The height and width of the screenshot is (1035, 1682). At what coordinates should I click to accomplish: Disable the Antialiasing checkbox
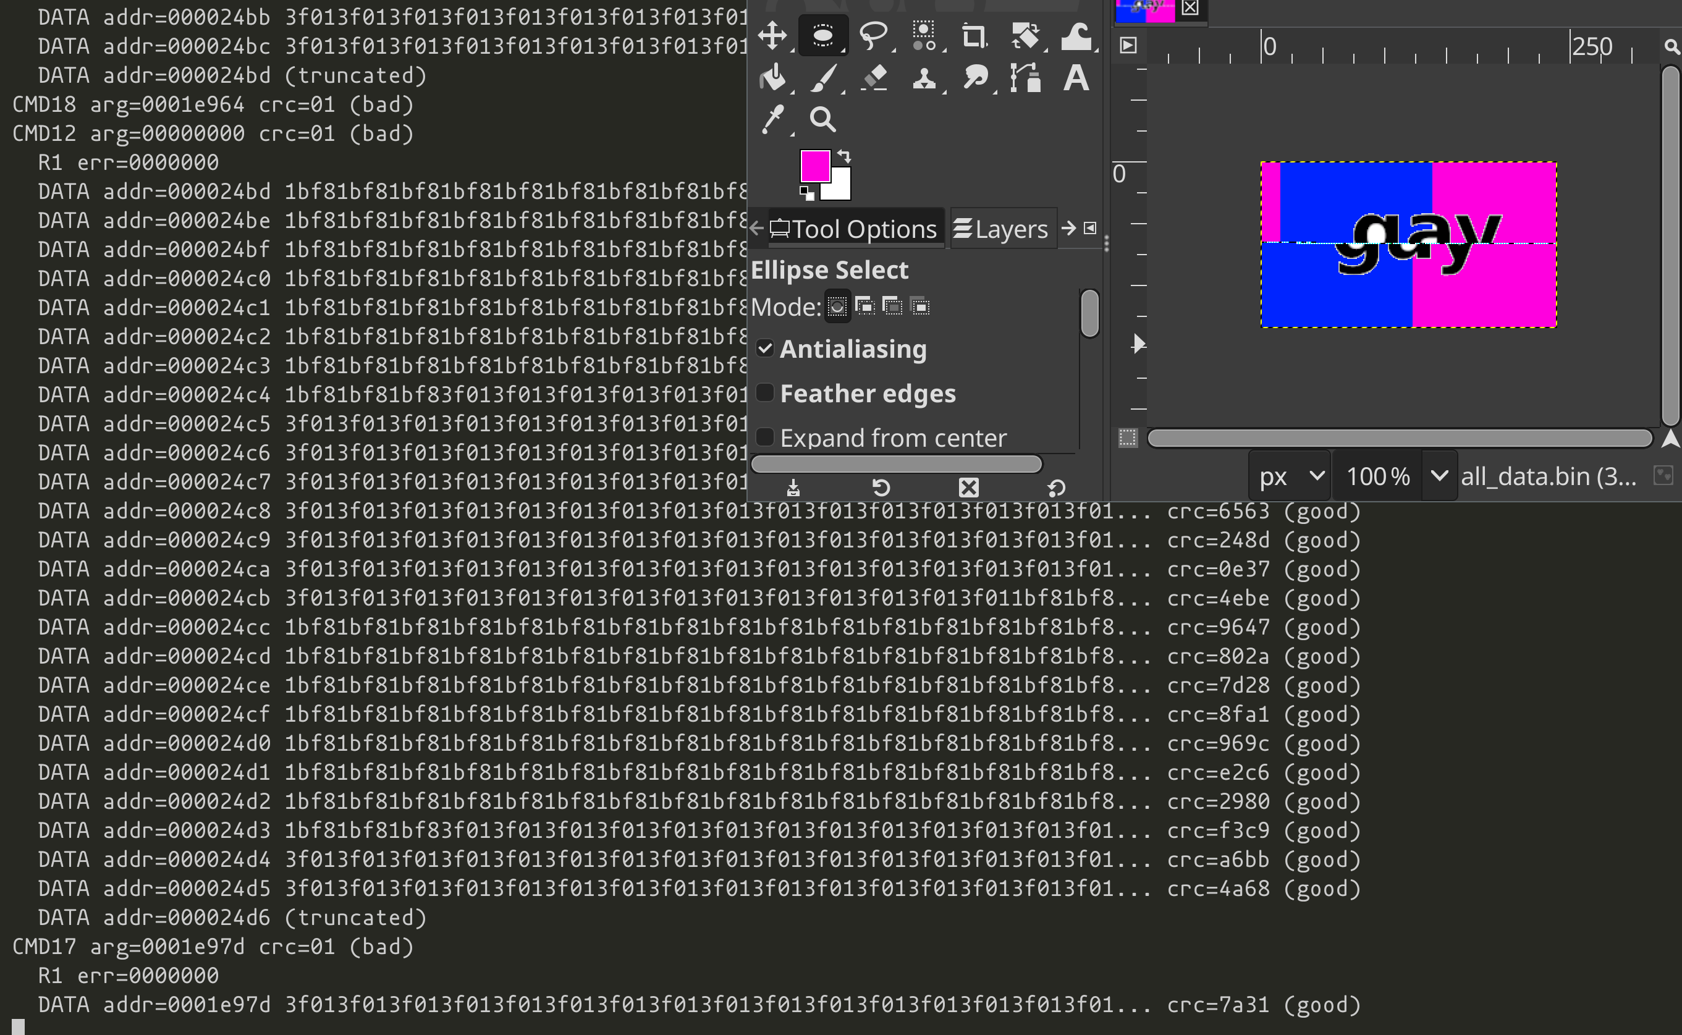click(x=764, y=349)
